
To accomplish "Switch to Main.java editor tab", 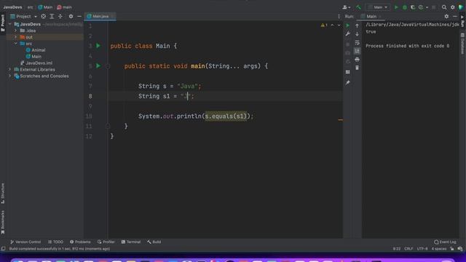I will 100,16.
